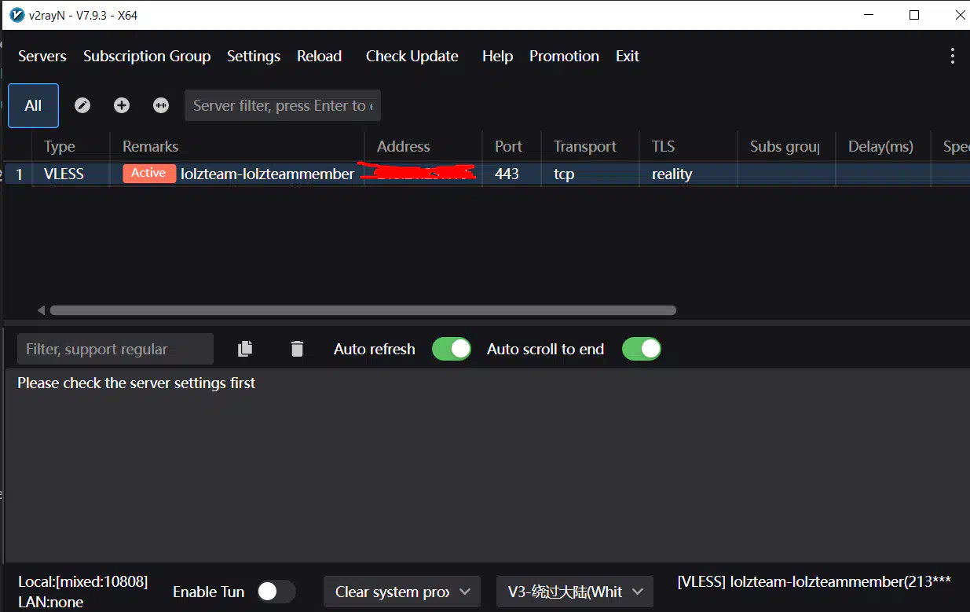This screenshot has width=970, height=612.
Task: Click the v2rayN app icon in title bar
Action: [x=16, y=15]
